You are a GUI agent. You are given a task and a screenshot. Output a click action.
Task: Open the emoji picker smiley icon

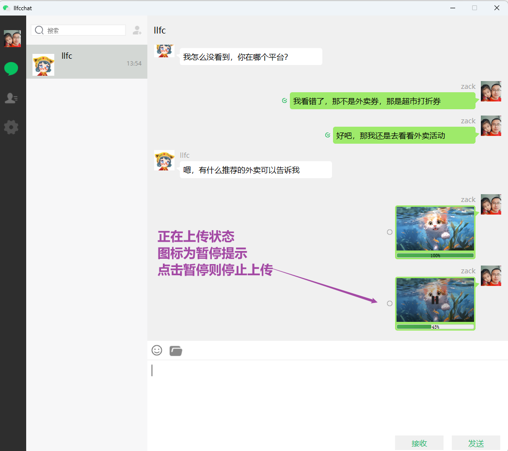coord(157,350)
